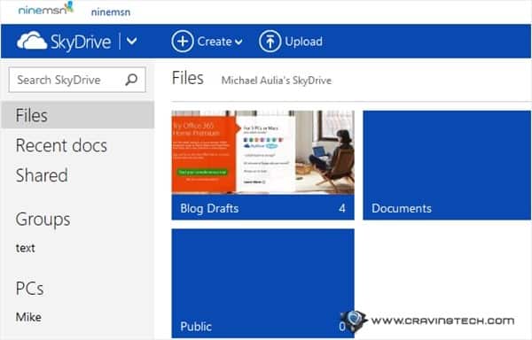Select the Mike PC entry
Viewport: 532px width, 340px height.
click(28, 317)
